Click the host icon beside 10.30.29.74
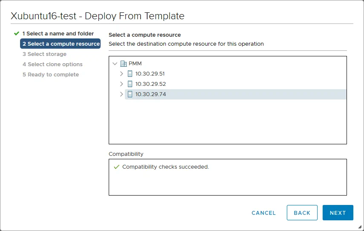364x231 pixels. (x=130, y=94)
